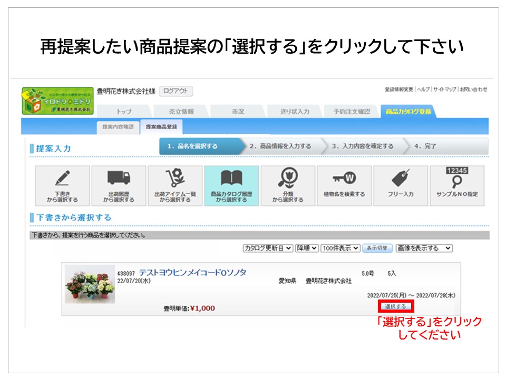Expand the 100件表示 count dropdown

[340, 248]
